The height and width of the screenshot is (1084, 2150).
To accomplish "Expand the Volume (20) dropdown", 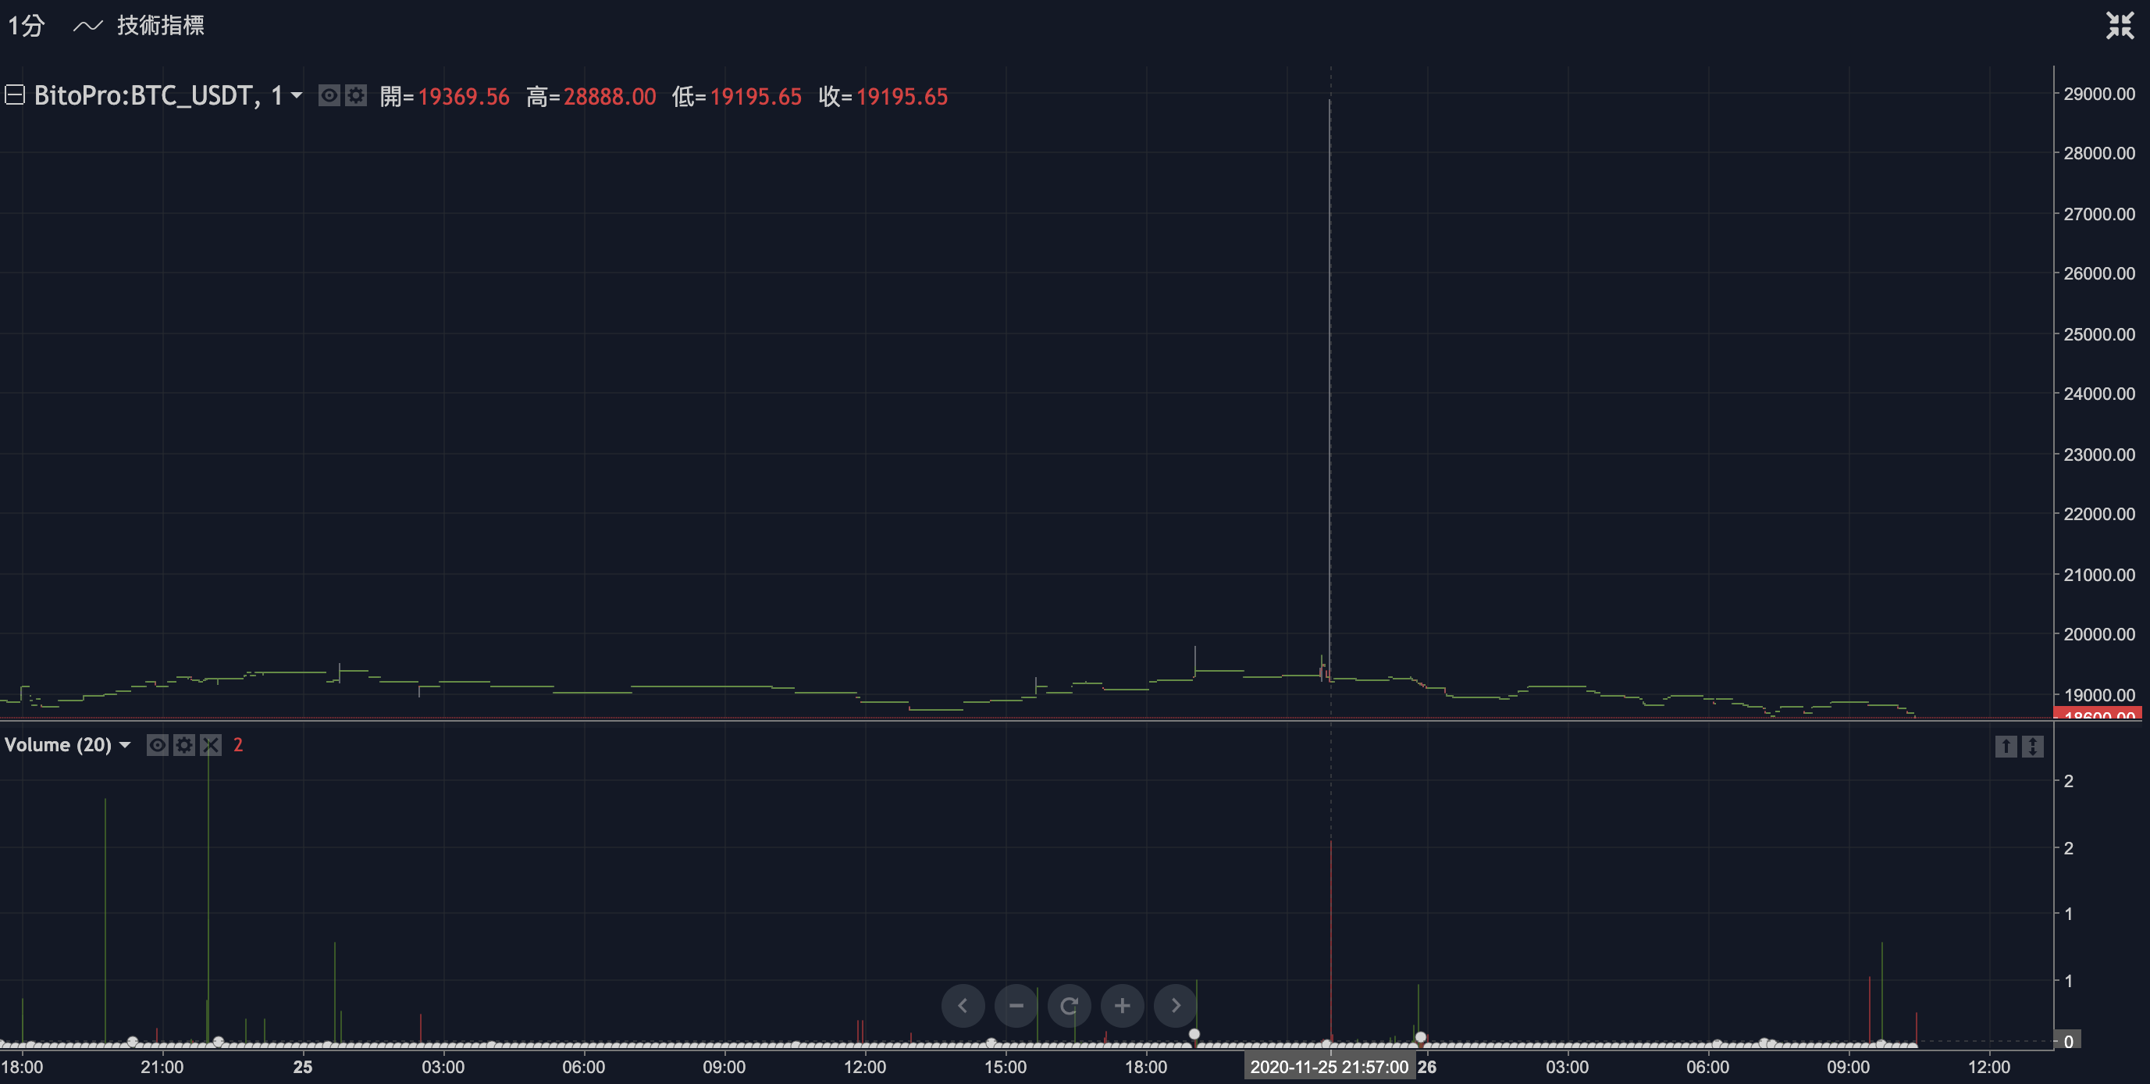I will (x=124, y=745).
